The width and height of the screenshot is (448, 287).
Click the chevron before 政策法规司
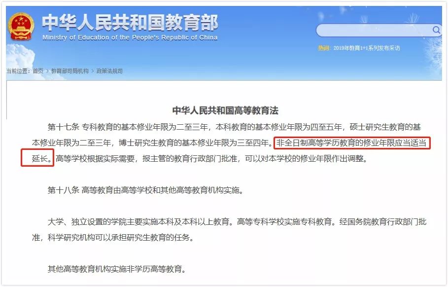(93, 71)
